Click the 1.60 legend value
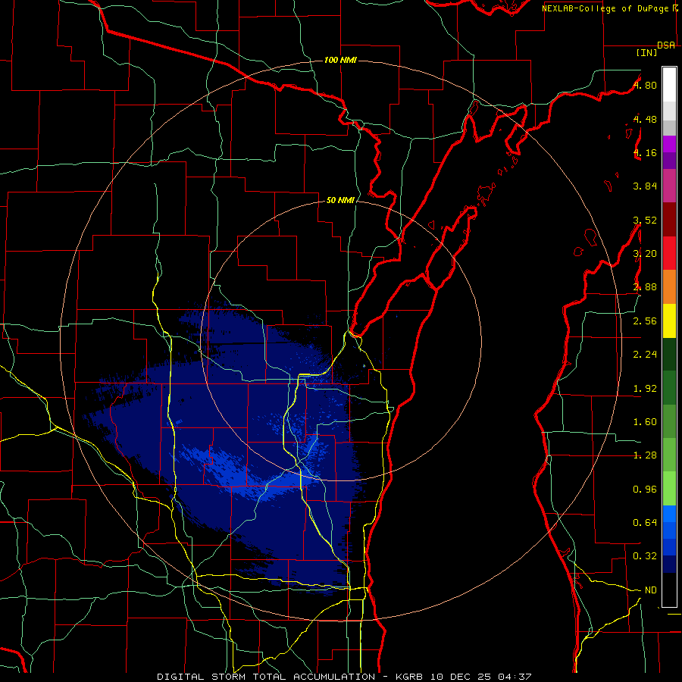Screen dimensions: 682x682 coord(645,422)
